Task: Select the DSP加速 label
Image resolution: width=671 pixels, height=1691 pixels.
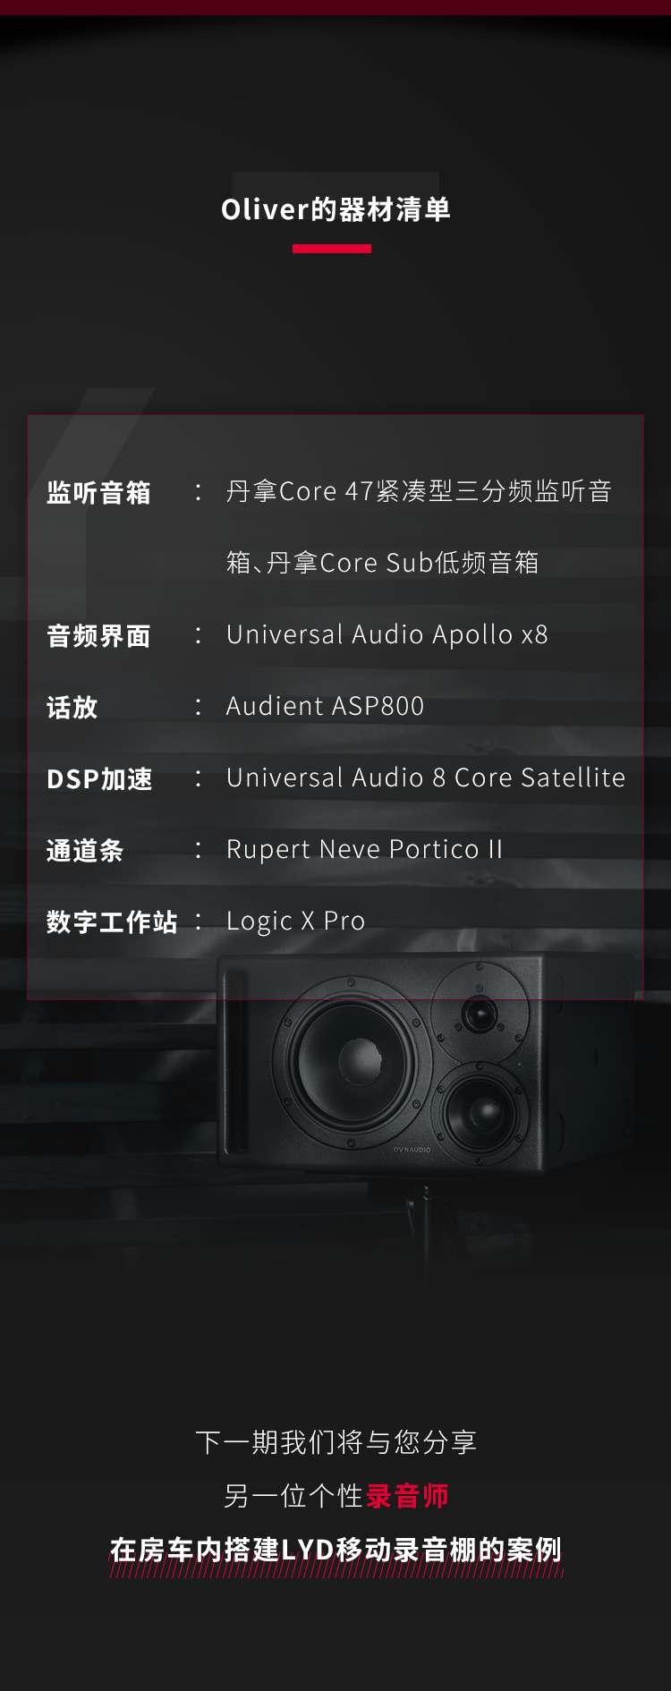Action: pos(99,778)
